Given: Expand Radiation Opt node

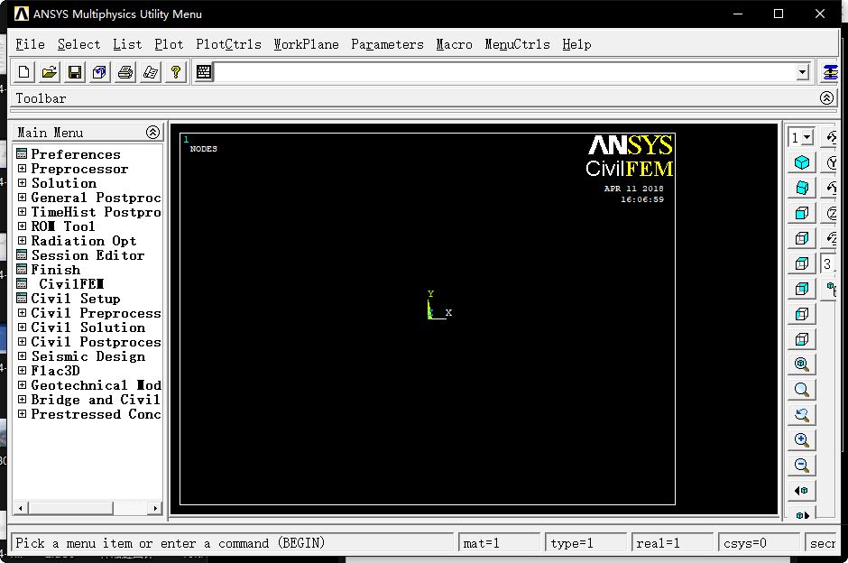Looking at the screenshot, I should point(22,241).
